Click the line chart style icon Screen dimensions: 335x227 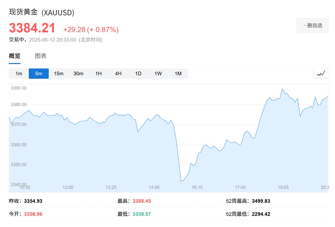click(321, 73)
